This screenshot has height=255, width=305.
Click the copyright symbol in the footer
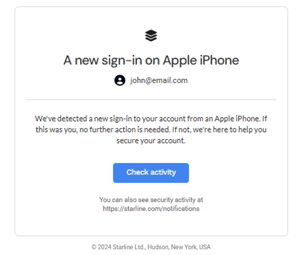click(94, 247)
